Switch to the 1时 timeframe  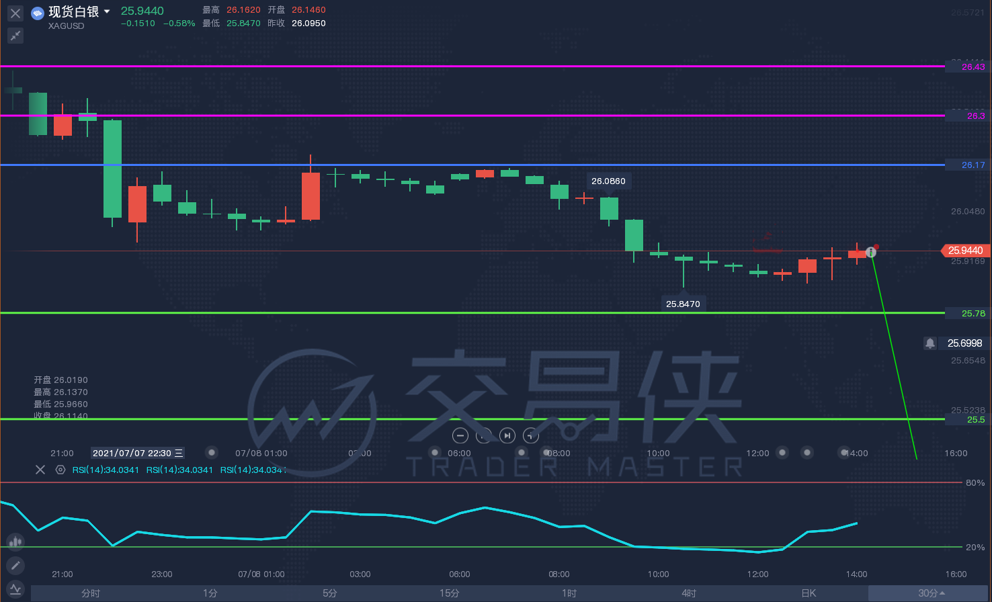pos(569,593)
